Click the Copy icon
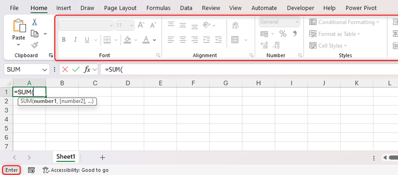Image resolution: width=398 pixels, height=175 pixels. pyautogui.click(x=35, y=33)
